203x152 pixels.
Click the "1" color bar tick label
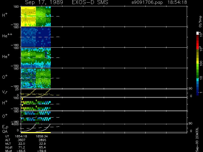pos(201,92)
